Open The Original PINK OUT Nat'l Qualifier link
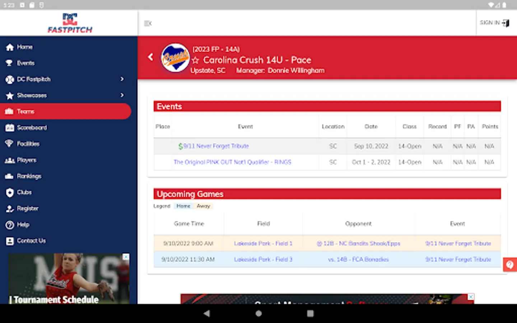 click(x=232, y=162)
